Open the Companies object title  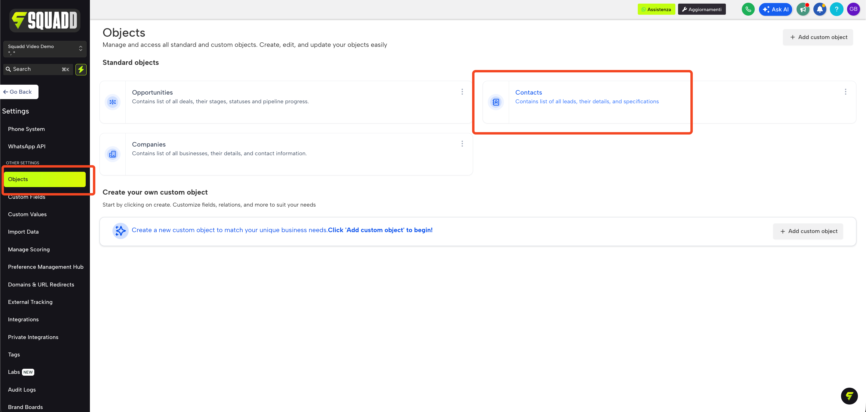(149, 144)
